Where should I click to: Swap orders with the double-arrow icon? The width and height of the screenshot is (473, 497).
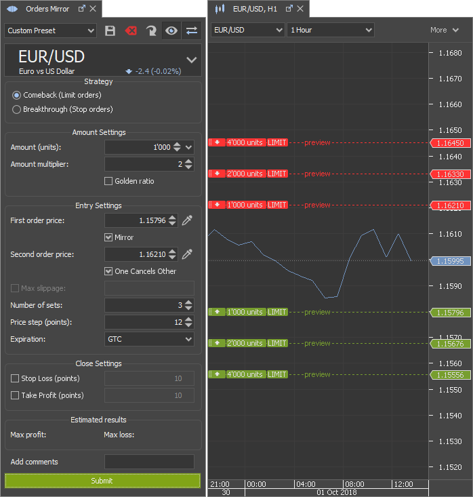click(x=192, y=31)
